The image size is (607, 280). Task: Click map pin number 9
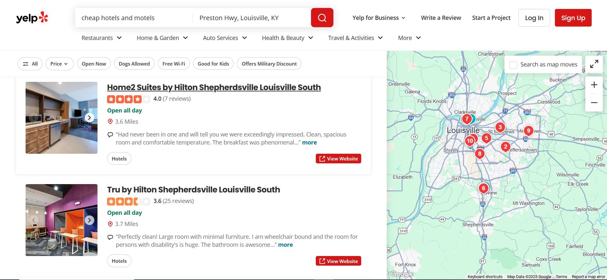528,131
